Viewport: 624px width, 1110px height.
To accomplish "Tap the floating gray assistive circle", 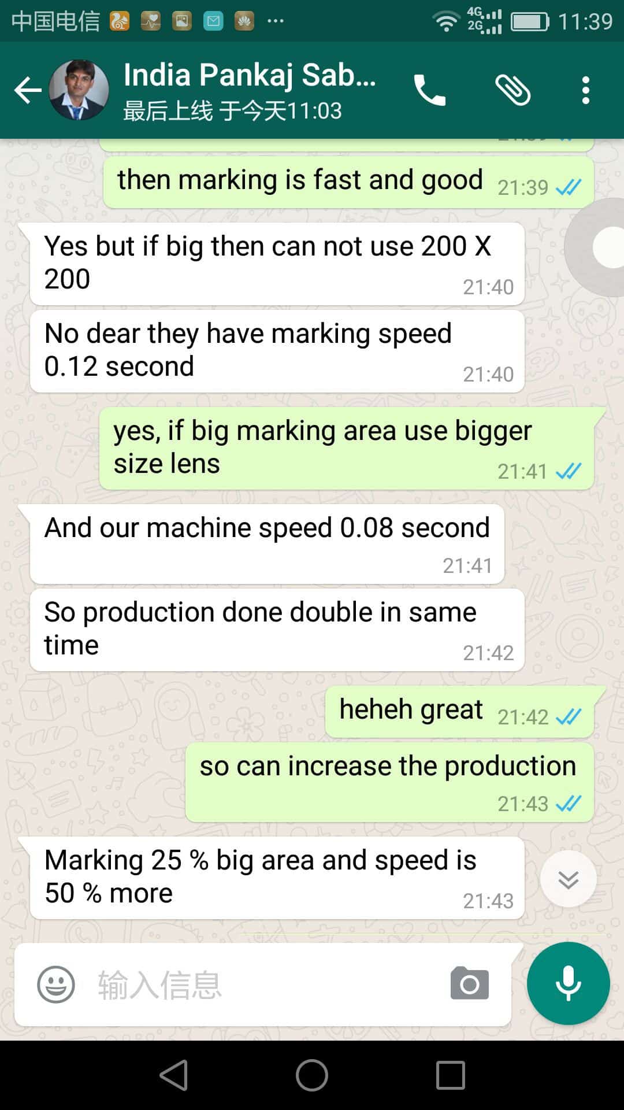I will tap(595, 247).
